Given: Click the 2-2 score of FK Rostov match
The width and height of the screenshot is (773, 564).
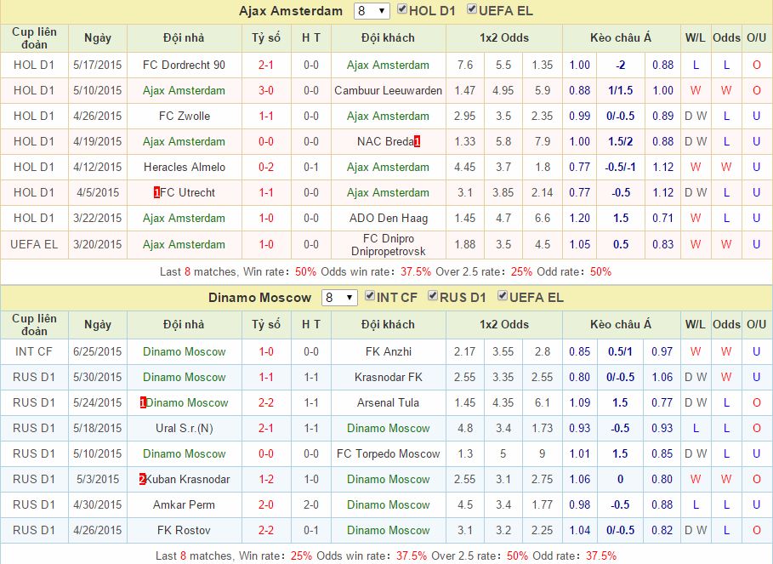Looking at the screenshot, I should (265, 531).
